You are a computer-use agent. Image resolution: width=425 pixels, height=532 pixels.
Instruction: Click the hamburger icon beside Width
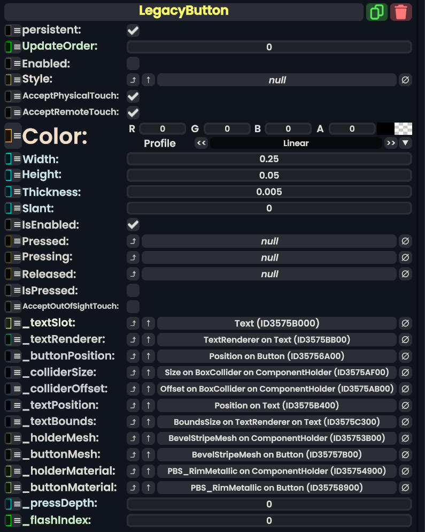(x=17, y=159)
